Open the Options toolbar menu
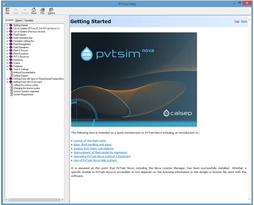 click(51, 11)
